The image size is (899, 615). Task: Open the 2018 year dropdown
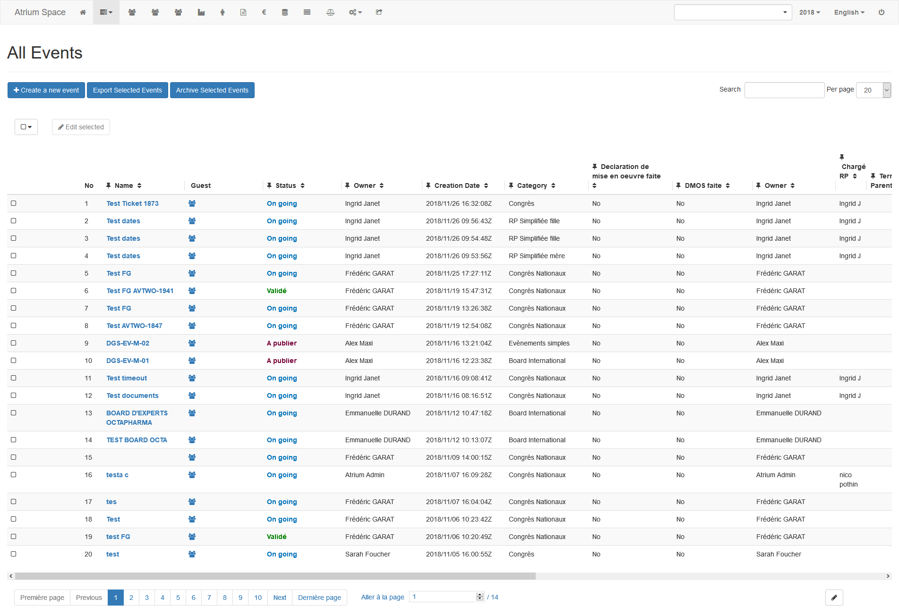click(x=810, y=12)
